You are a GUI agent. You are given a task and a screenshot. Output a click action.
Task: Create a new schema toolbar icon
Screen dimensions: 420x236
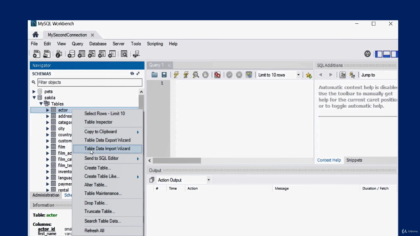(x=71, y=54)
